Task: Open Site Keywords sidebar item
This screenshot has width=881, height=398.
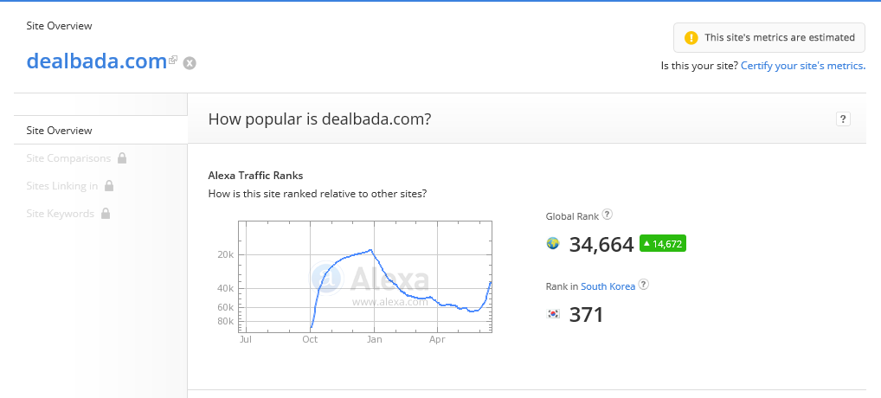Action: click(60, 214)
